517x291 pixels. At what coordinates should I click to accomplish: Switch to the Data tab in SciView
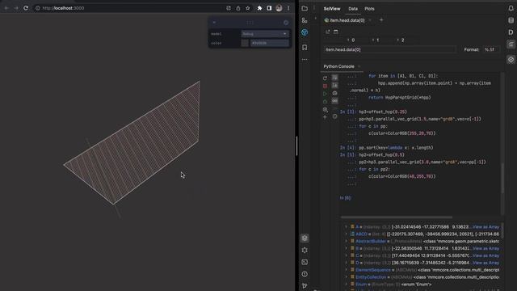pos(353,9)
